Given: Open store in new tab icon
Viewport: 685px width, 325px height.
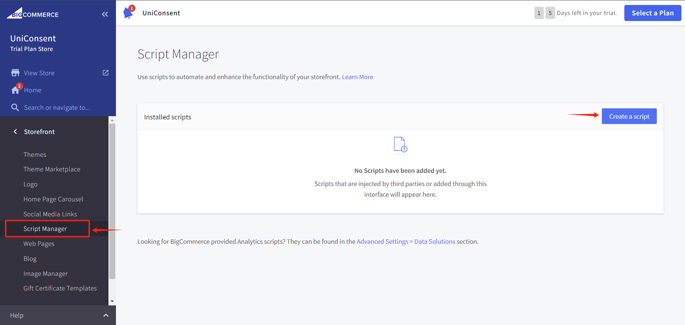Looking at the screenshot, I should point(106,73).
